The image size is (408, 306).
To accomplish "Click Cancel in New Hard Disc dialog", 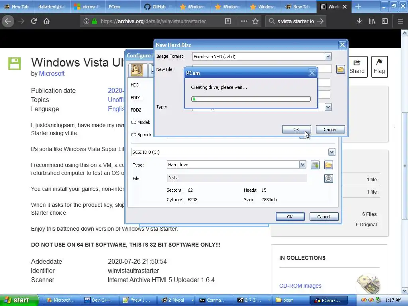I will [330, 129].
